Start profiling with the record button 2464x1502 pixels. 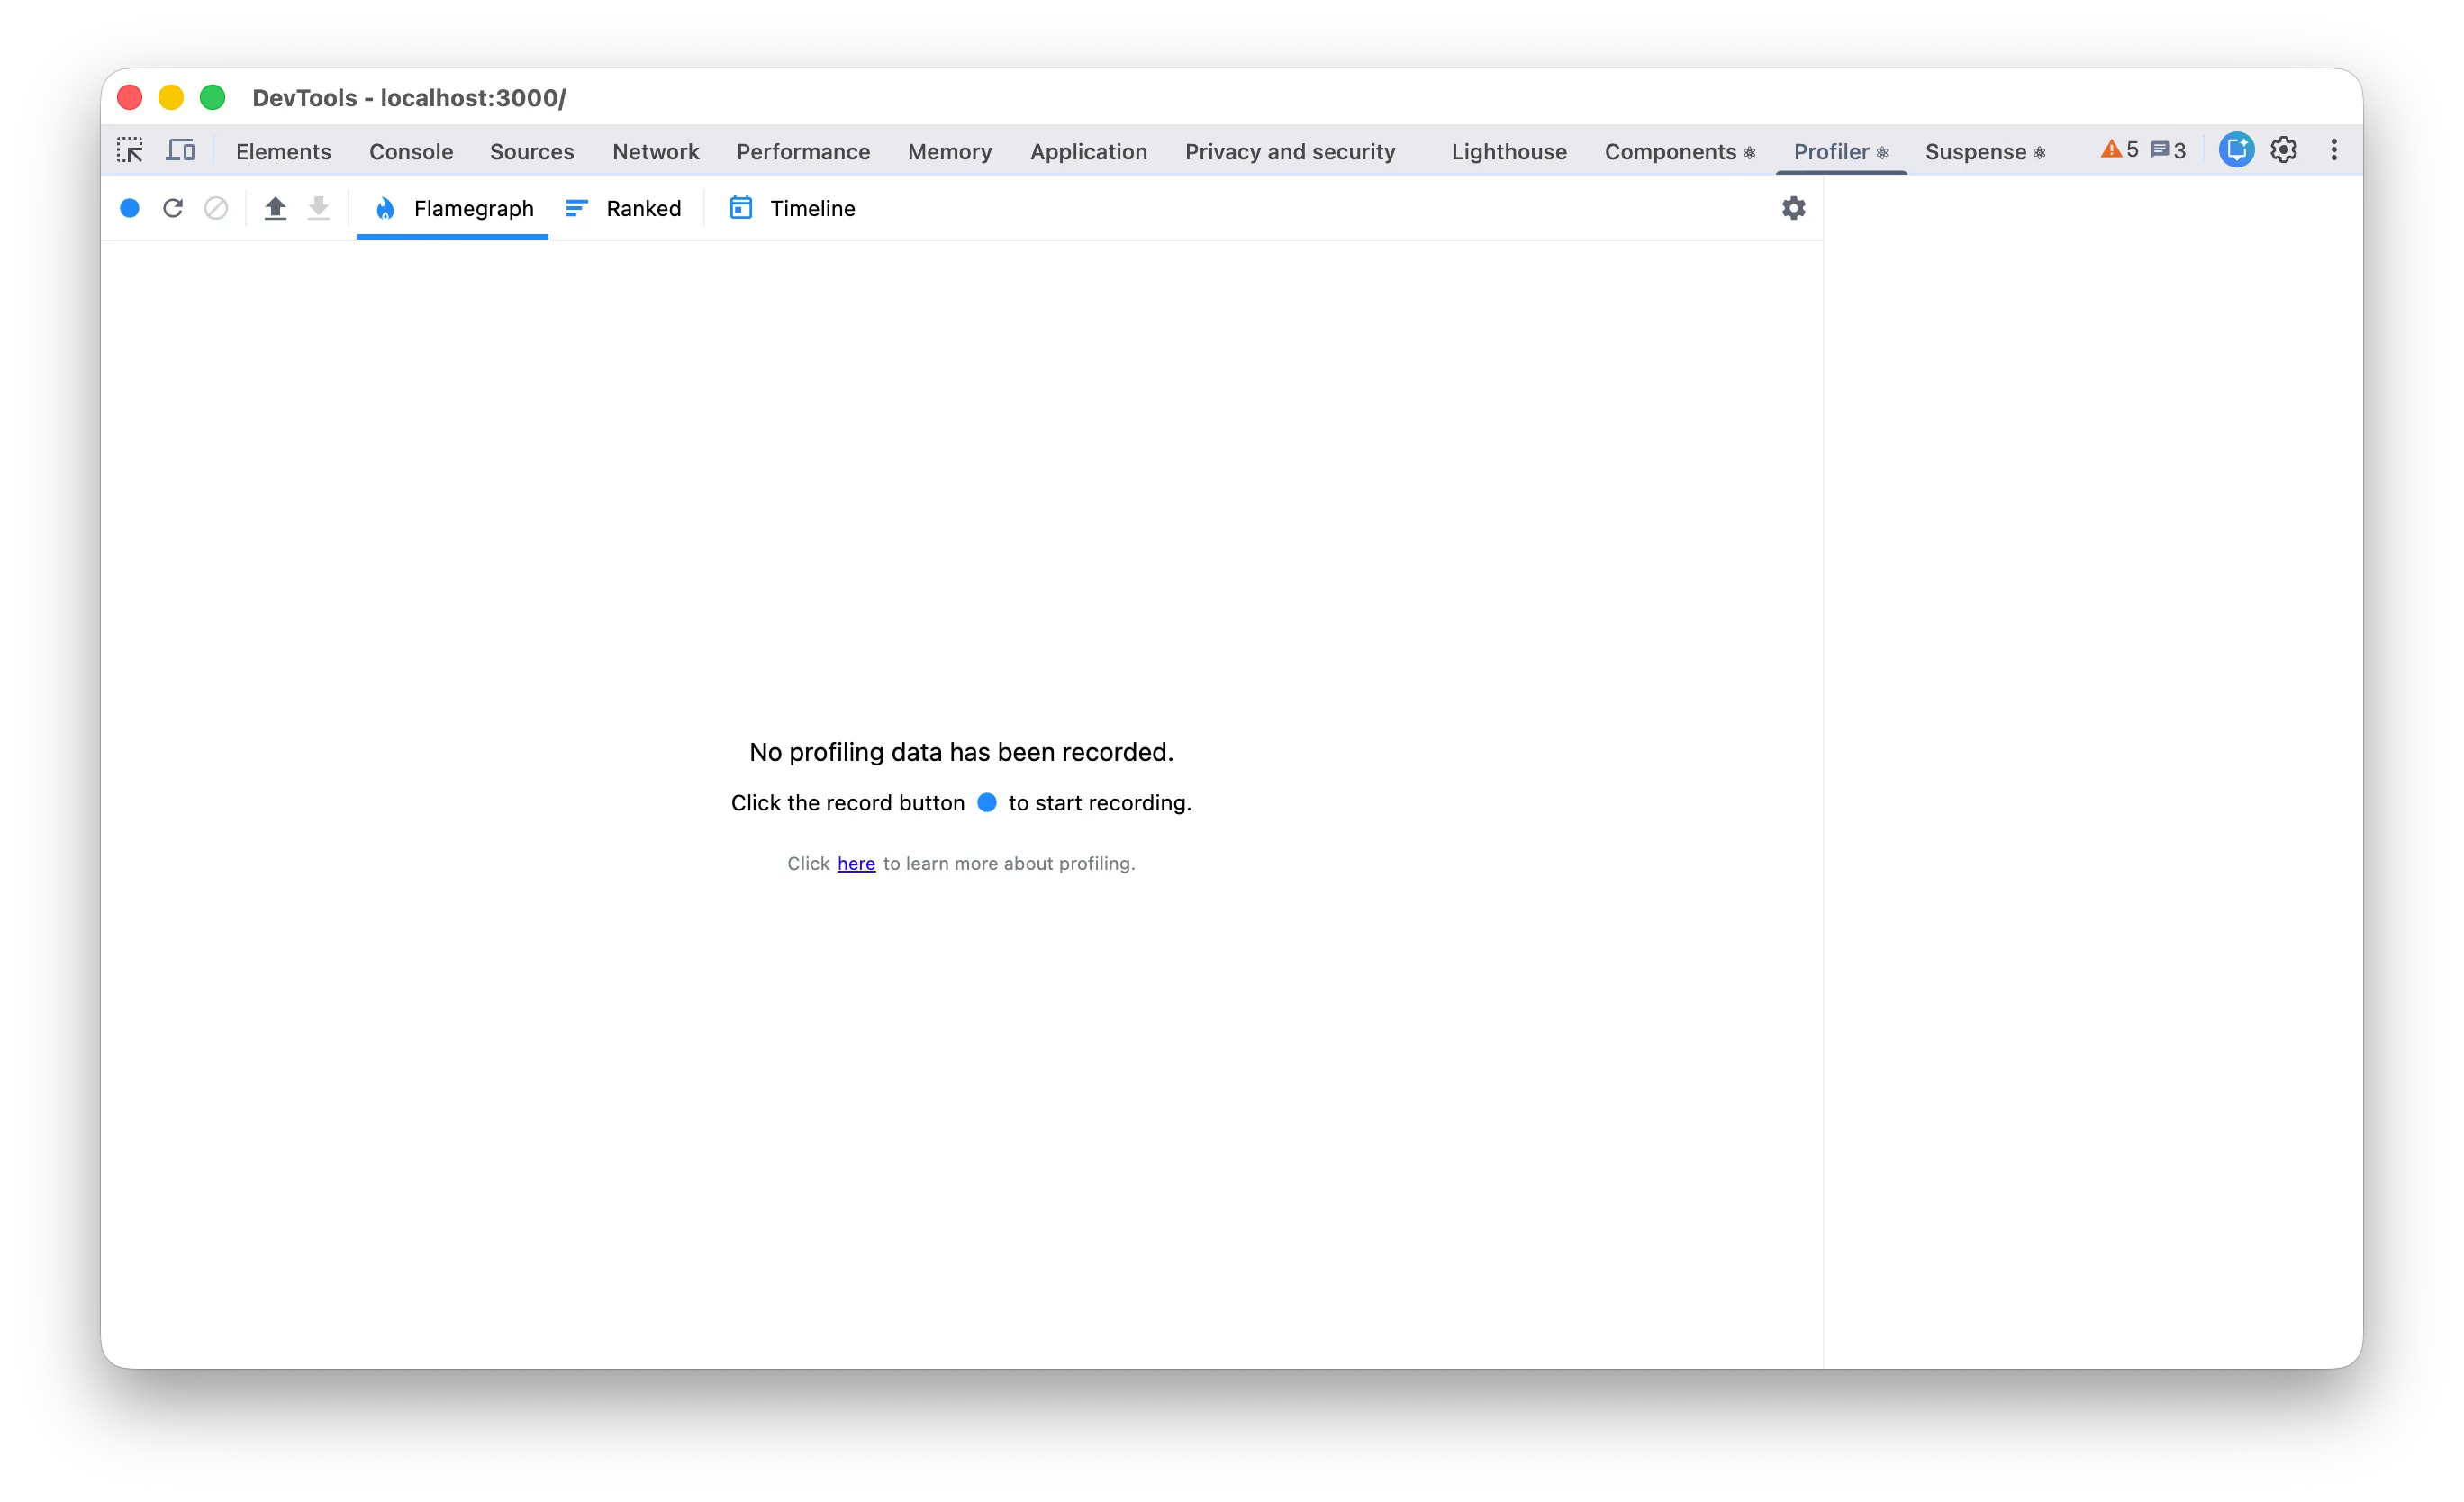[130, 208]
